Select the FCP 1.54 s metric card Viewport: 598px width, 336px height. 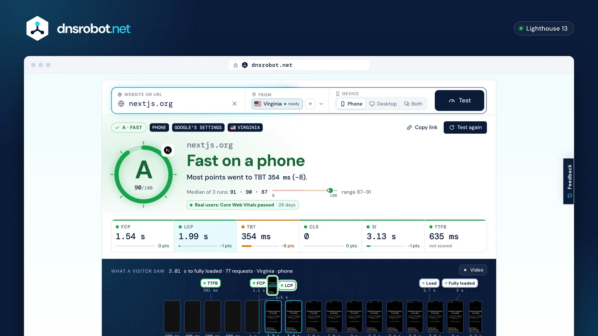click(x=142, y=236)
